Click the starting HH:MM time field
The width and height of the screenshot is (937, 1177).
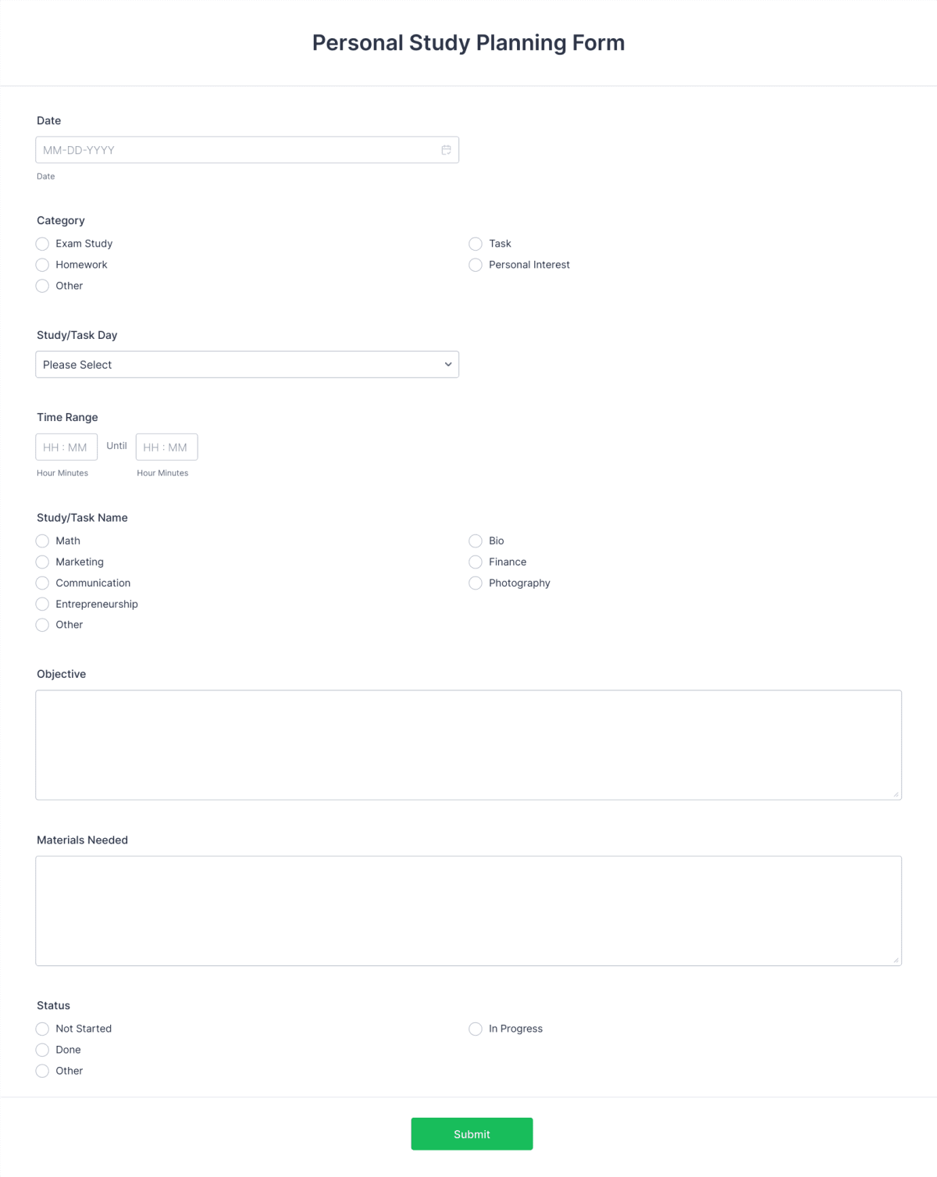(66, 447)
